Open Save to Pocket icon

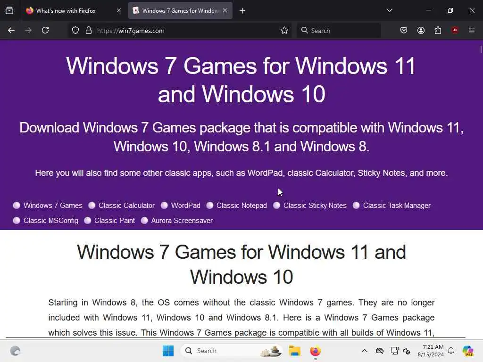(404, 31)
